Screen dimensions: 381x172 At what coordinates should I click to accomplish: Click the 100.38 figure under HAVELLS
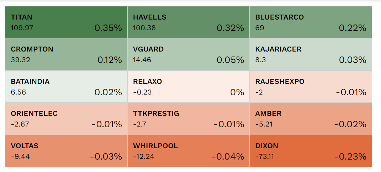click(144, 28)
